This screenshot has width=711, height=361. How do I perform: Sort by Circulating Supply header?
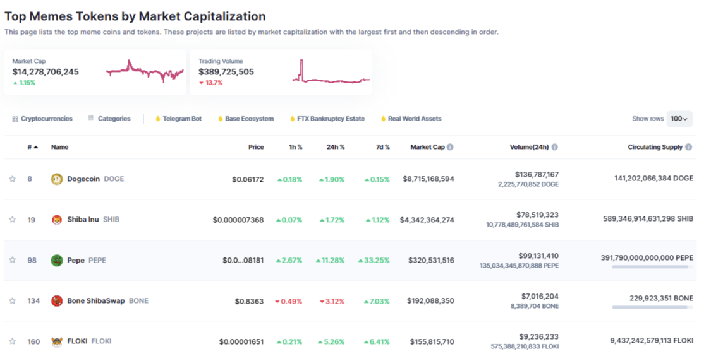(x=655, y=147)
